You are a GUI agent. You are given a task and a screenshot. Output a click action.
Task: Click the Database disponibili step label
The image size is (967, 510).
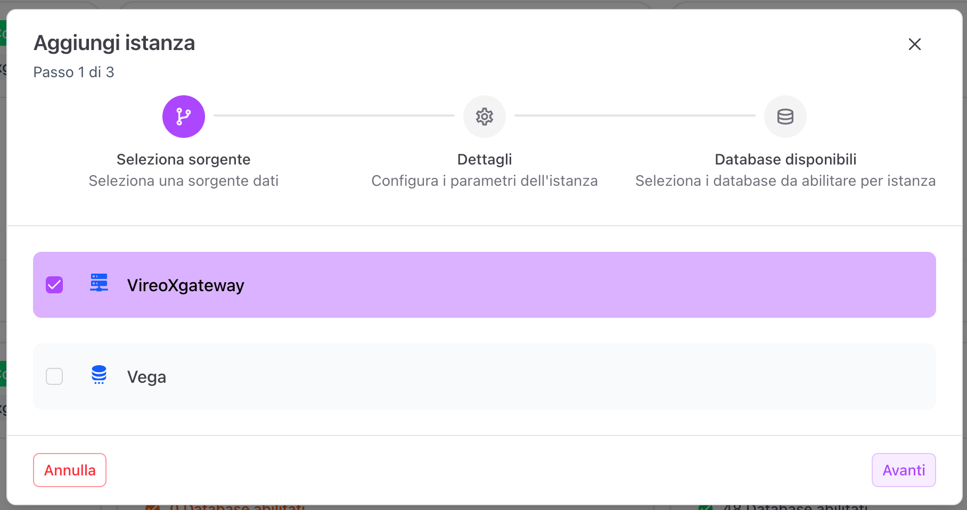785,160
